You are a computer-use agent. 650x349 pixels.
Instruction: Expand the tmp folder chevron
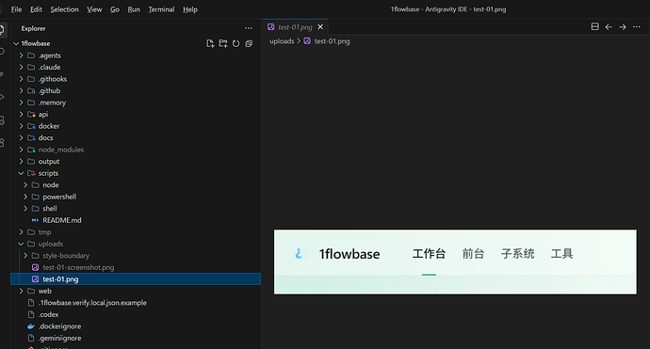(21, 232)
